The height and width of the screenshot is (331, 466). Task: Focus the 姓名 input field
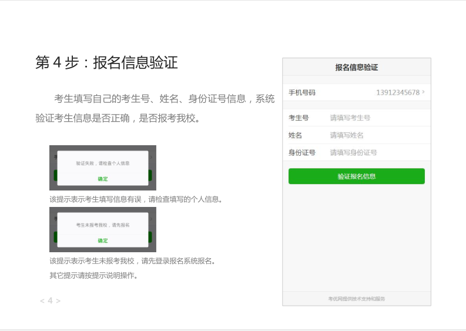click(376, 135)
